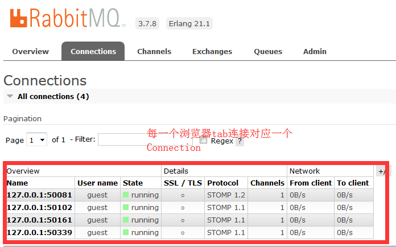The width and height of the screenshot is (396, 247).
Task: Sort by the Name column header
Action: [18, 183]
